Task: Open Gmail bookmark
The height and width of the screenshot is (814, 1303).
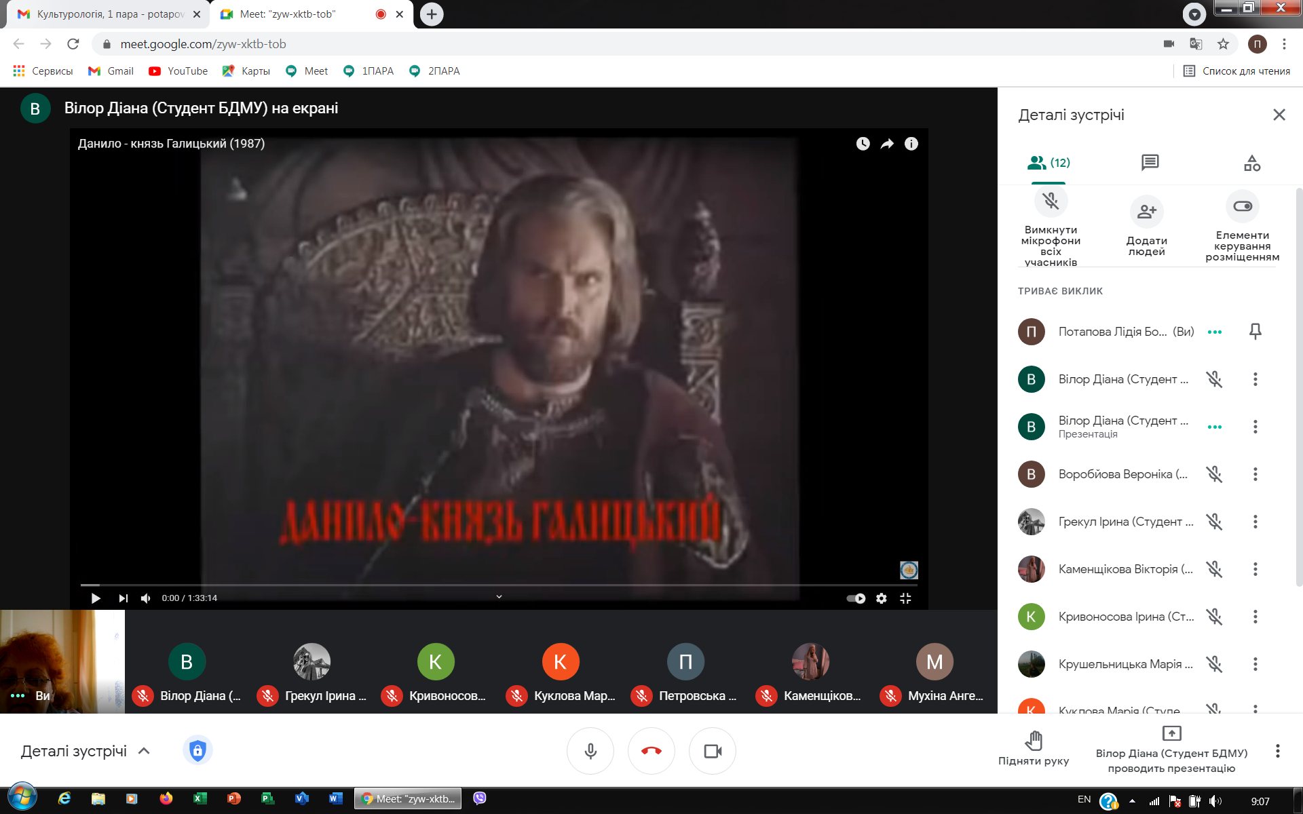Action: (111, 71)
